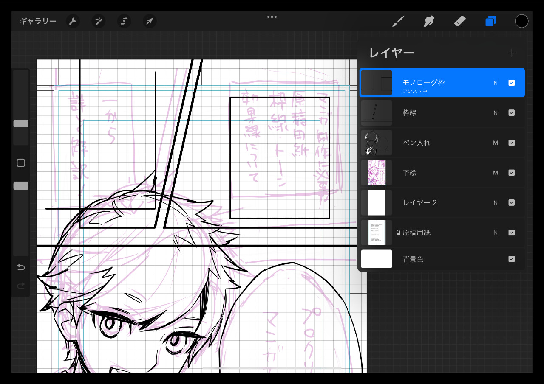Viewport: 544px width, 384px height.
Task: Click the レイヤー panel heading
Action: (391, 53)
